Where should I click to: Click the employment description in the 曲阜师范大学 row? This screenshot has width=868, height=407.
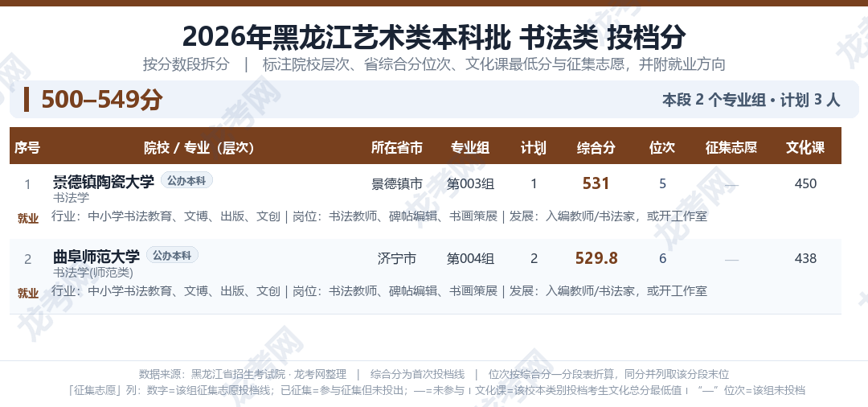pos(379,290)
